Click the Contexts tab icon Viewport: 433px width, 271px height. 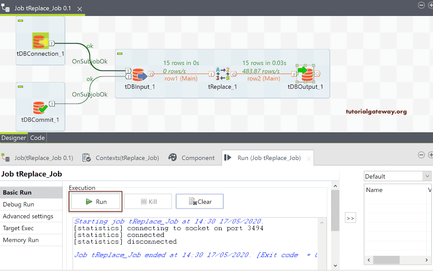pyautogui.click(x=87, y=157)
